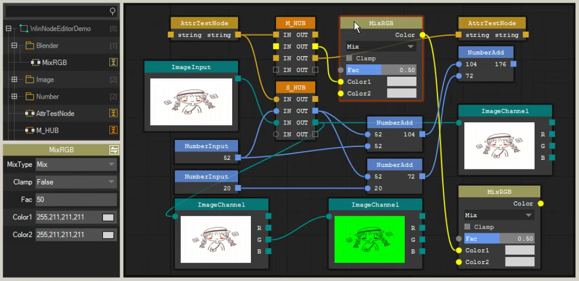The height and width of the screenshot is (281, 579).
Task: Enable Clamp checkbox in bottom-right MixRGB node
Action: coord(467,227)
